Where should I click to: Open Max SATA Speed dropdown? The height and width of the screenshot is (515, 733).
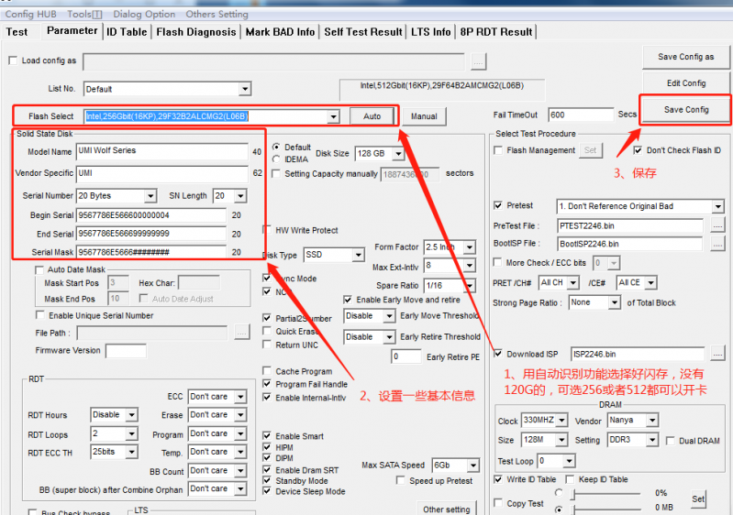coord(473,465)
